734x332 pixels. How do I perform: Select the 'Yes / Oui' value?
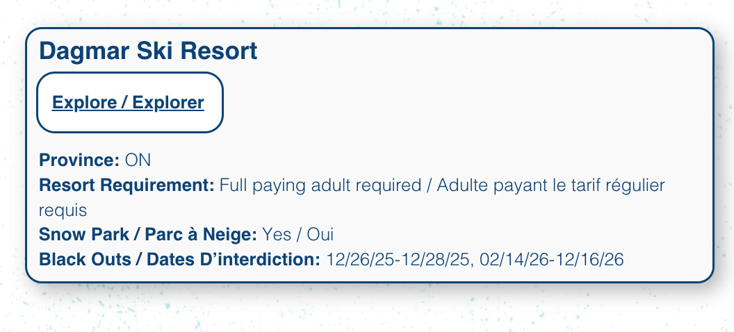297,234
